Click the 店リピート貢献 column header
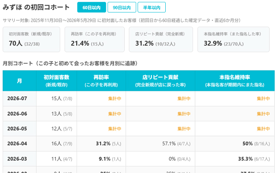This screenshot has width=277, height=173. coord(160,81)
